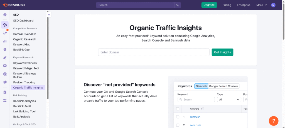This screenshot has width=285, height=128.
Task: Click the Home icon in left rail
Action: point(5,15)
